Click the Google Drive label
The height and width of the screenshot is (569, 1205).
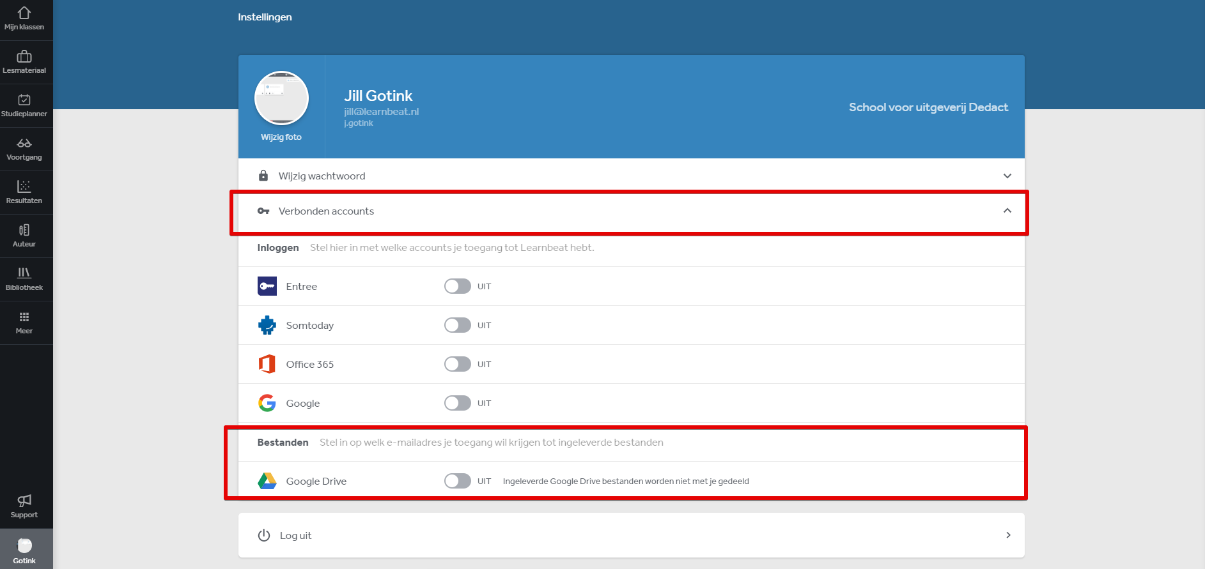(x=316, y=481)
